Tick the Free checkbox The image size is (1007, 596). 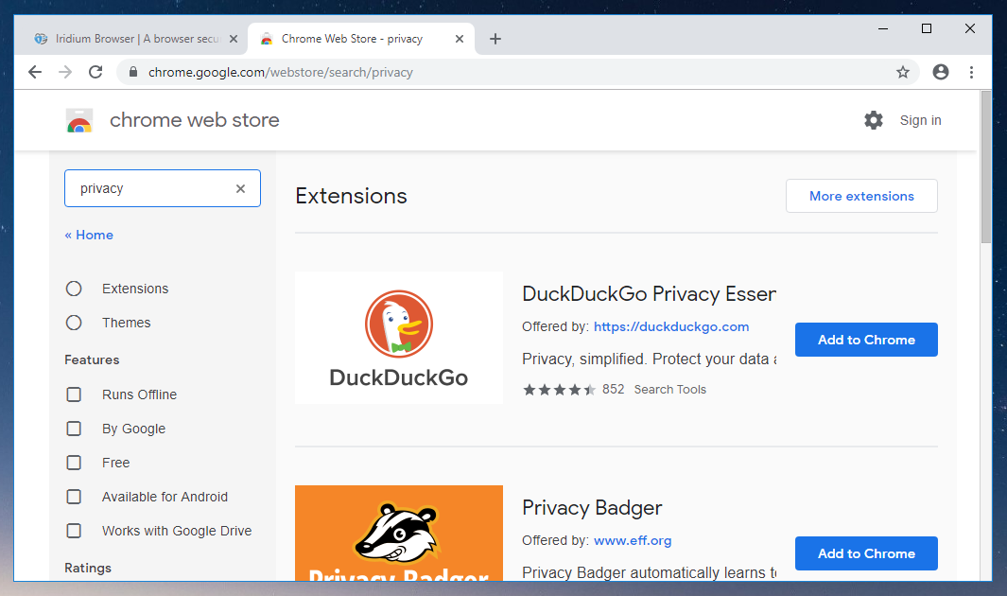[74, 463]
